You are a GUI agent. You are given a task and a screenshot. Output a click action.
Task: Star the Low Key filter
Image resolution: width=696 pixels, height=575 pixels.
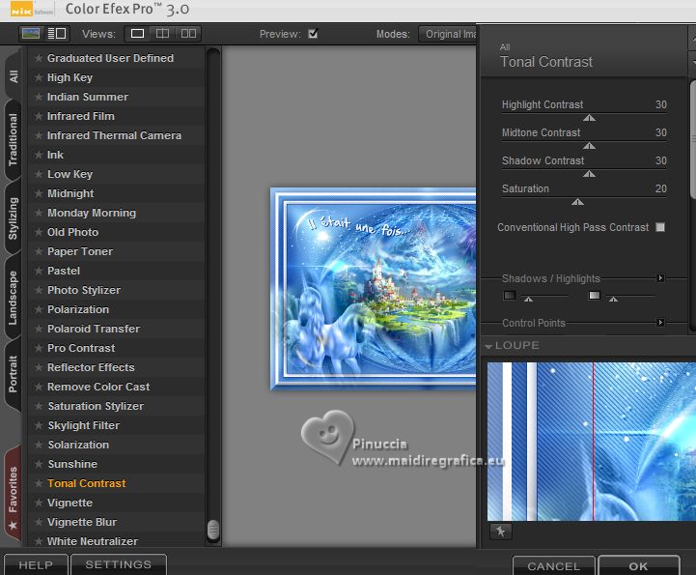39,174
